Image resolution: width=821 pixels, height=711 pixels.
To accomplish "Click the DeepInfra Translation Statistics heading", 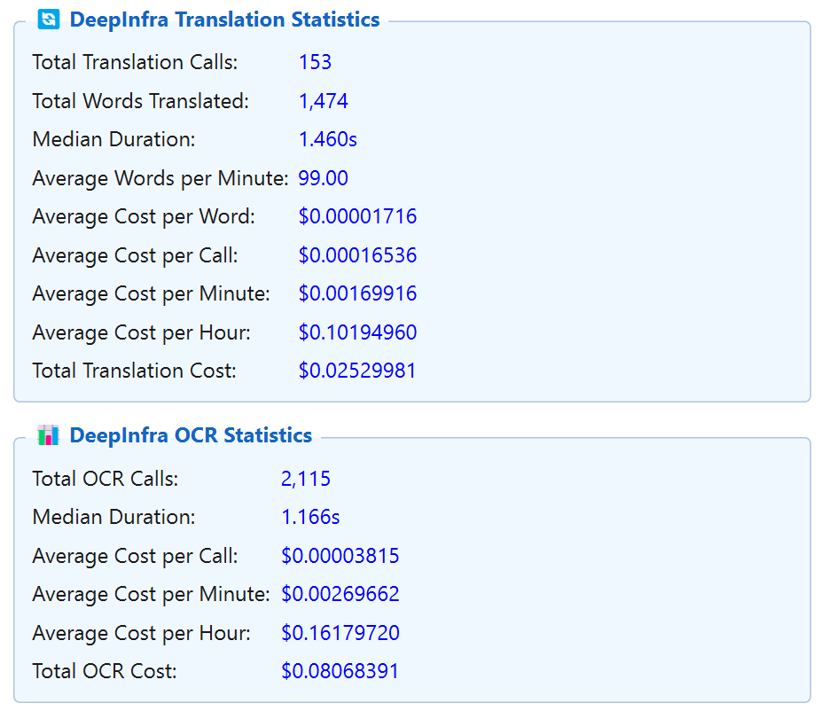I will (x=224, y=20).
